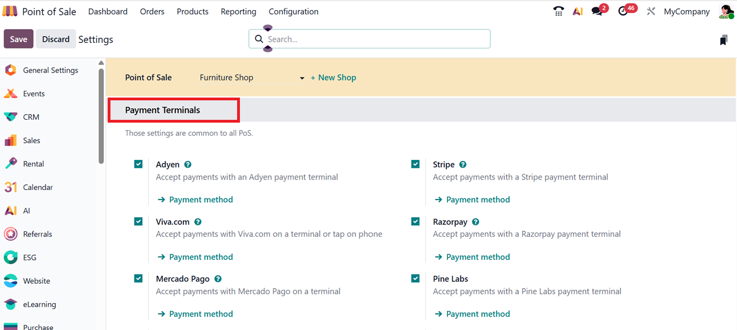Open the AI assistant icon in top bar
737x330 pixels.
click(x=578, y=11)
